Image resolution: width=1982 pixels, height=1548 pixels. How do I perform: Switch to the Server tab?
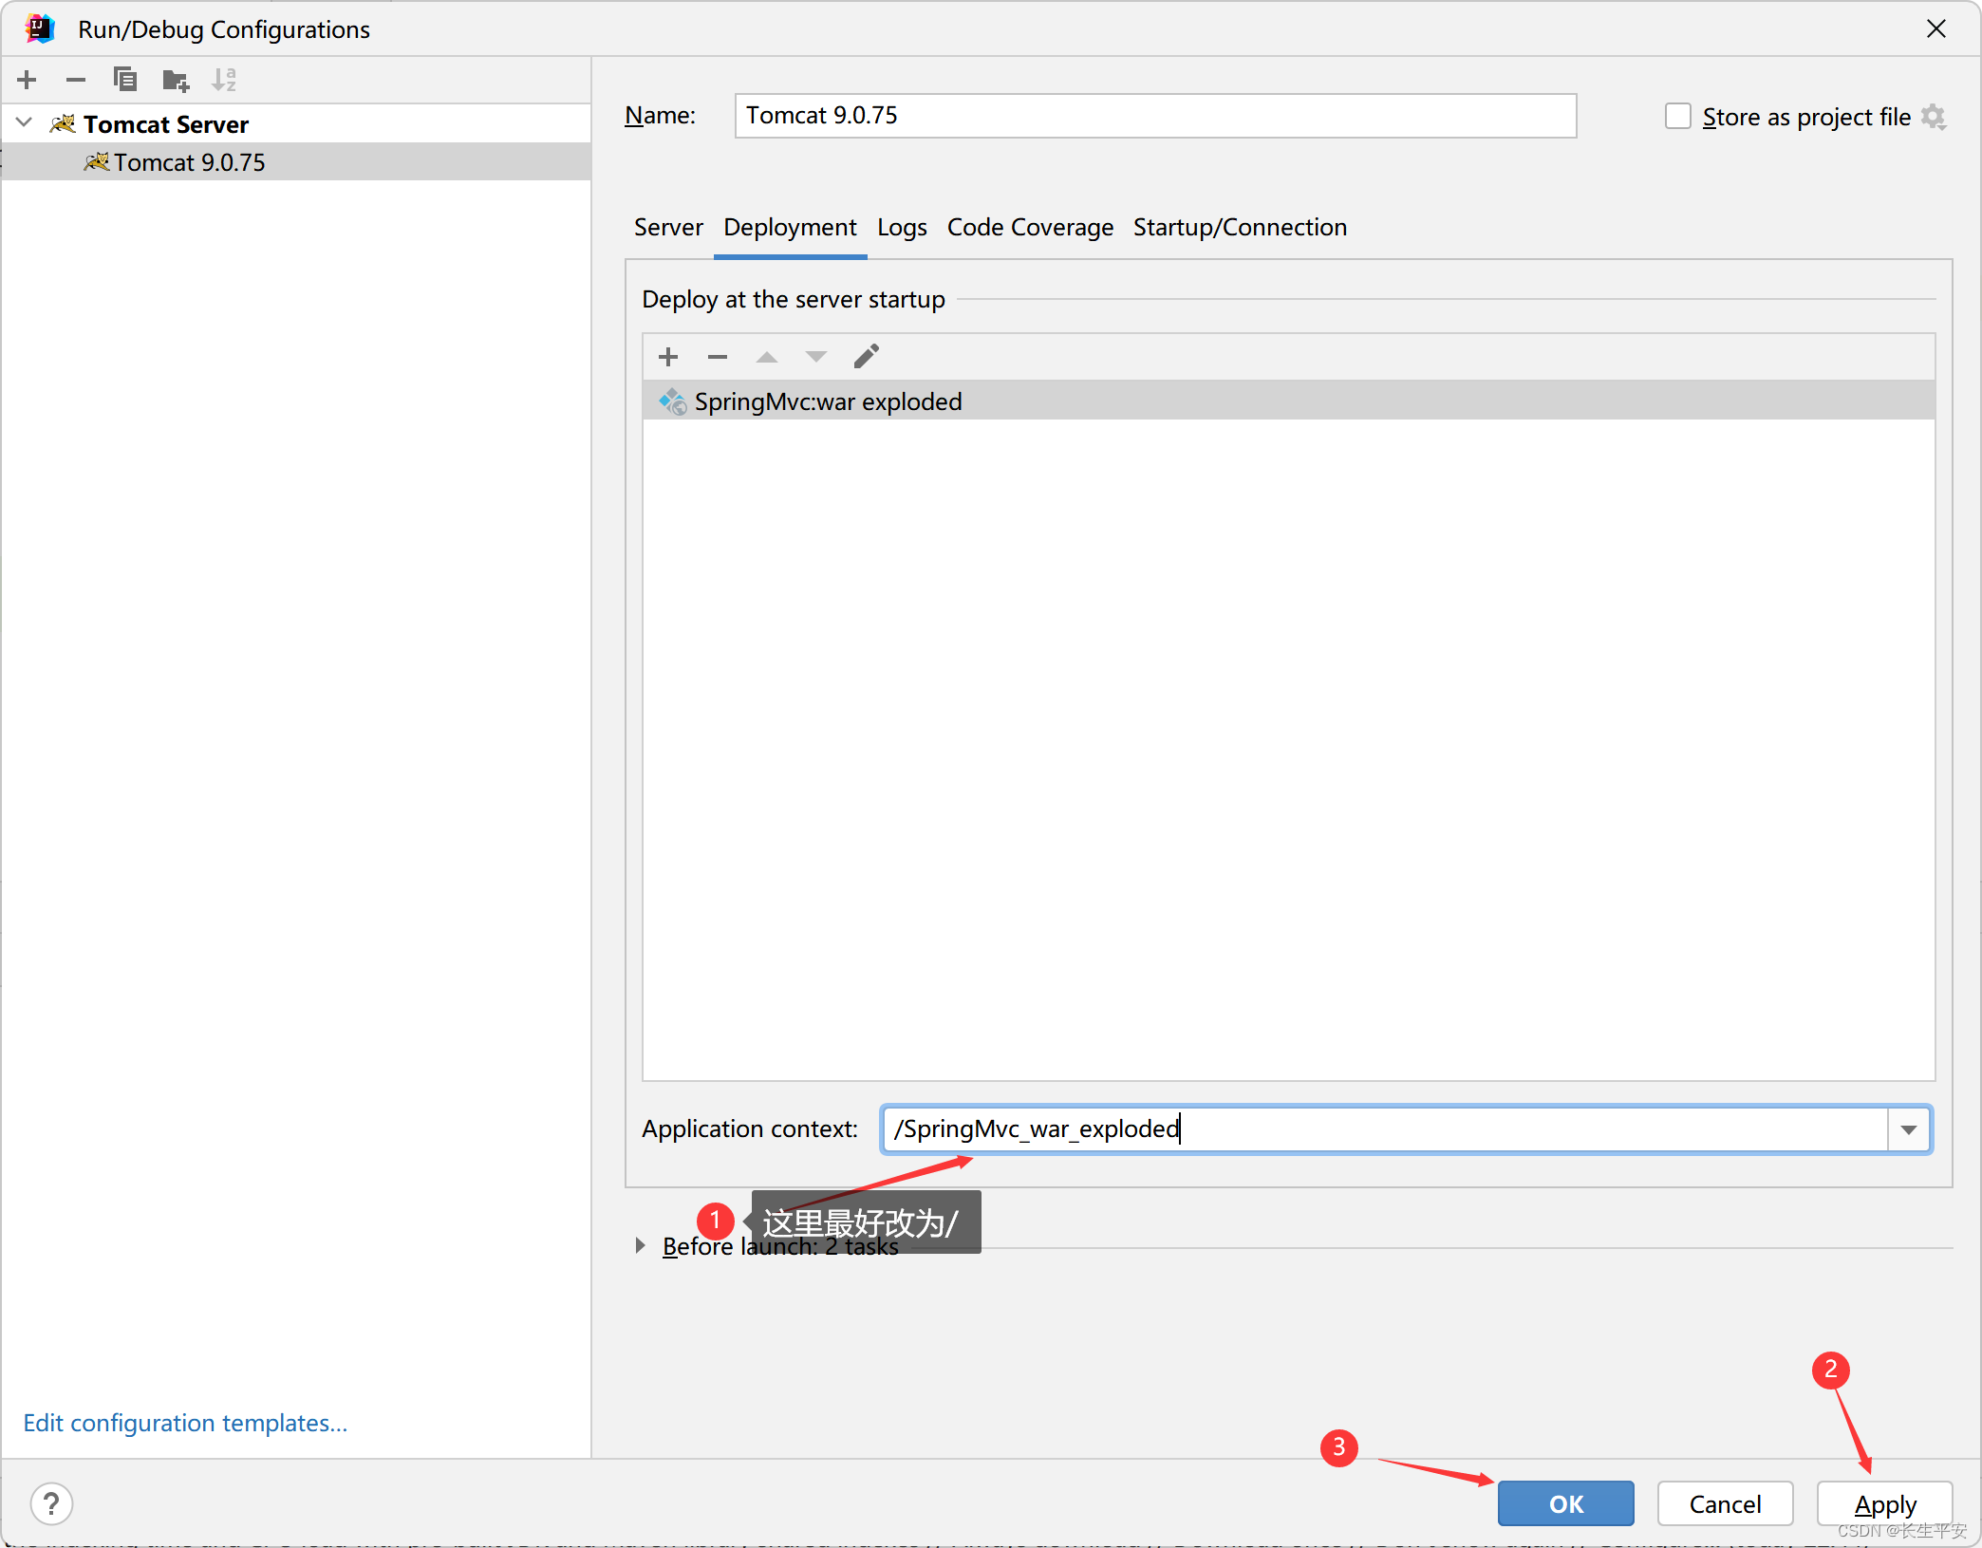pos(668,228)
